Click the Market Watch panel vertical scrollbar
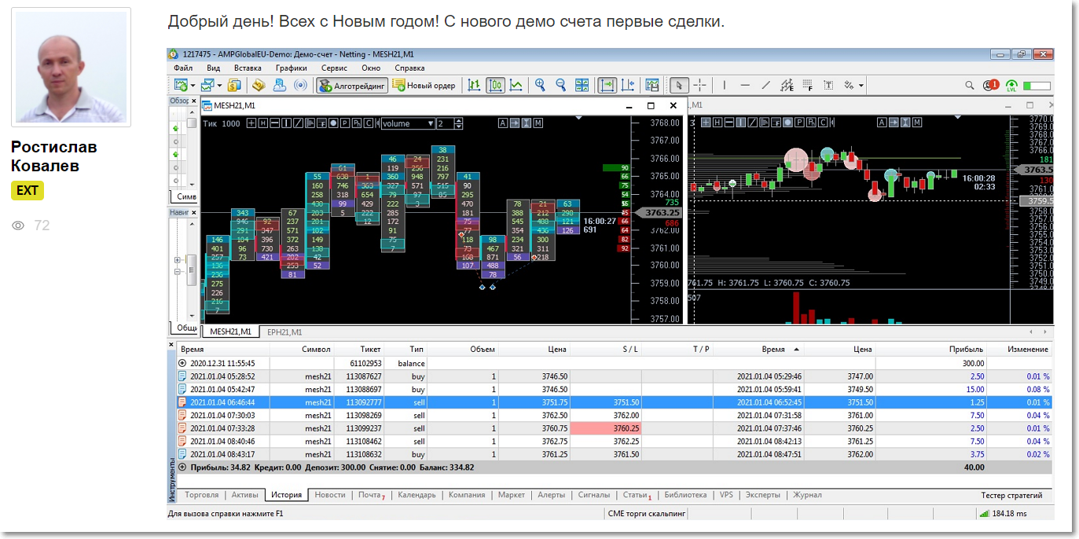The height and width of the screenshot is (539, 1079). [x=192, y=149]
